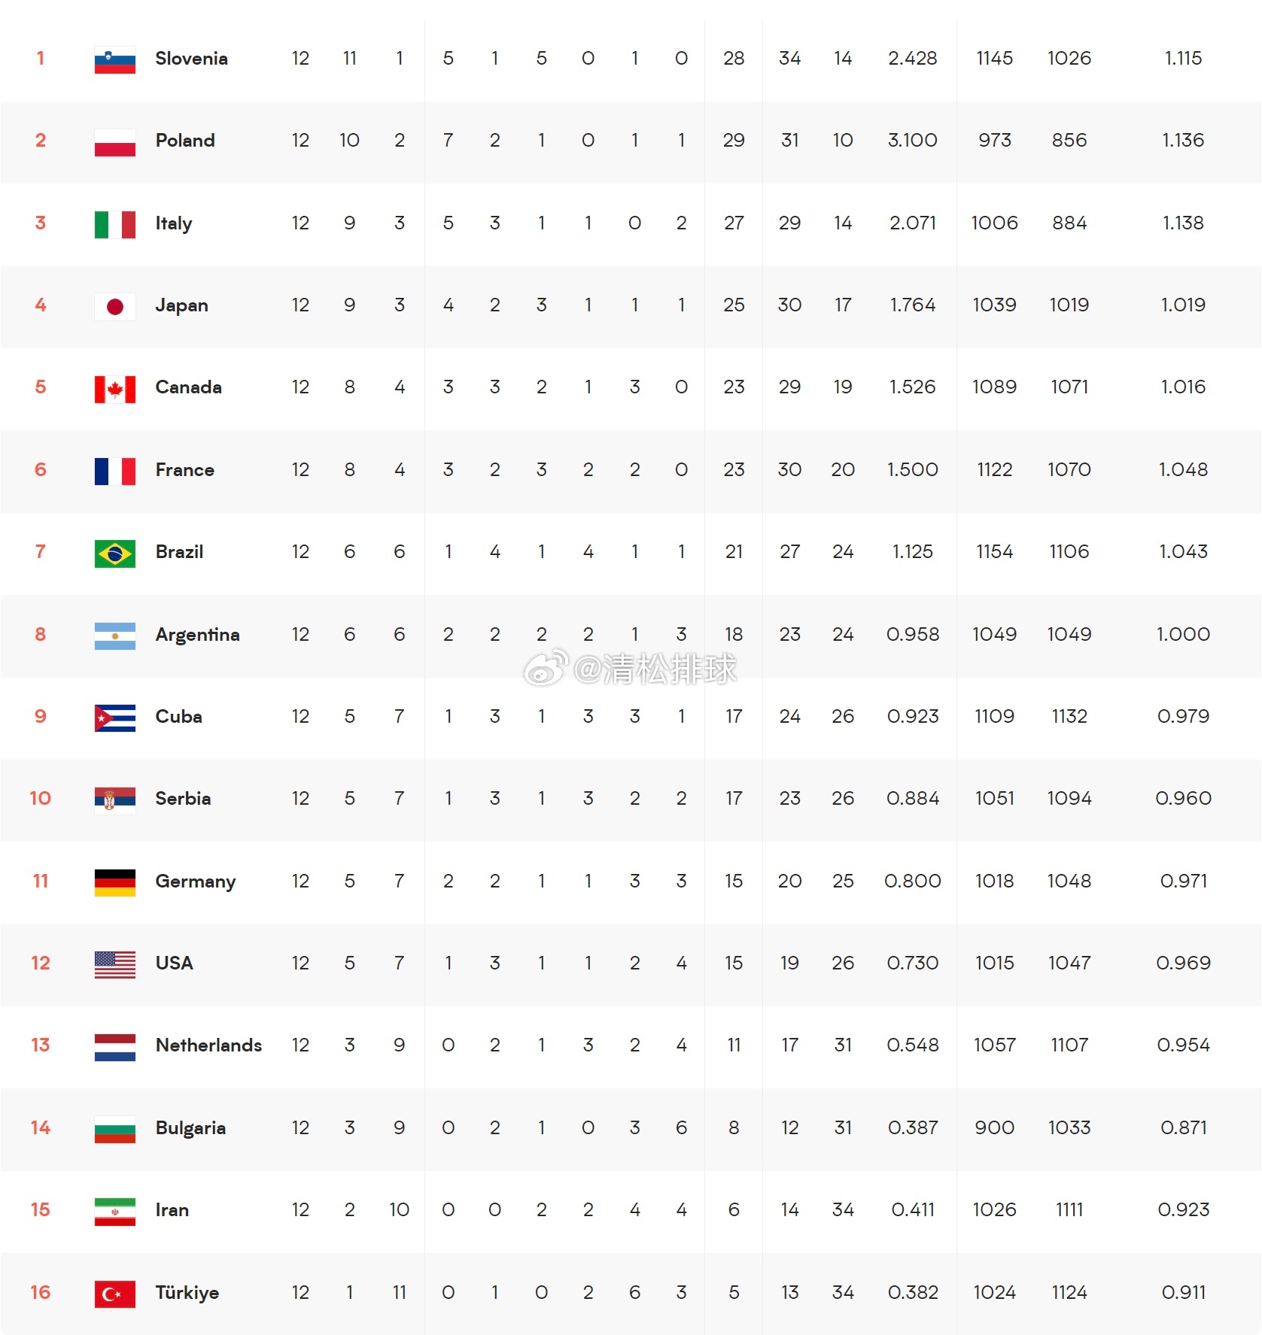Click the Weibo watermark logo
The width and height of the screenshot is (1262, 1335).
(546, 668)
